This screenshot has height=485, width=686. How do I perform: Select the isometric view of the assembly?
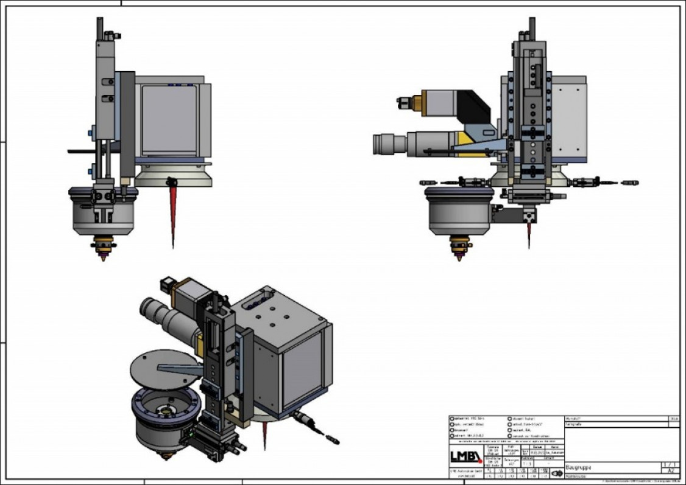[235, 368]
